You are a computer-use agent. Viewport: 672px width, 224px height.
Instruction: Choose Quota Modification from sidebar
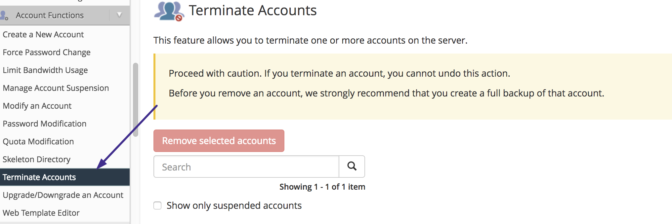(38, 142)
